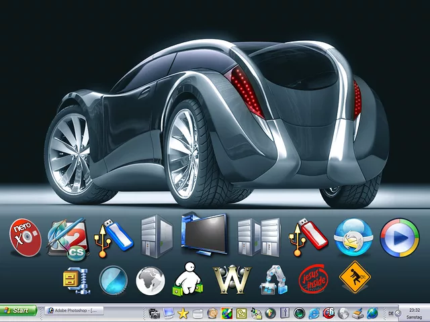Open the twin server towers icon
This screenshot has height=322, width=430.
tap(259, 237)
